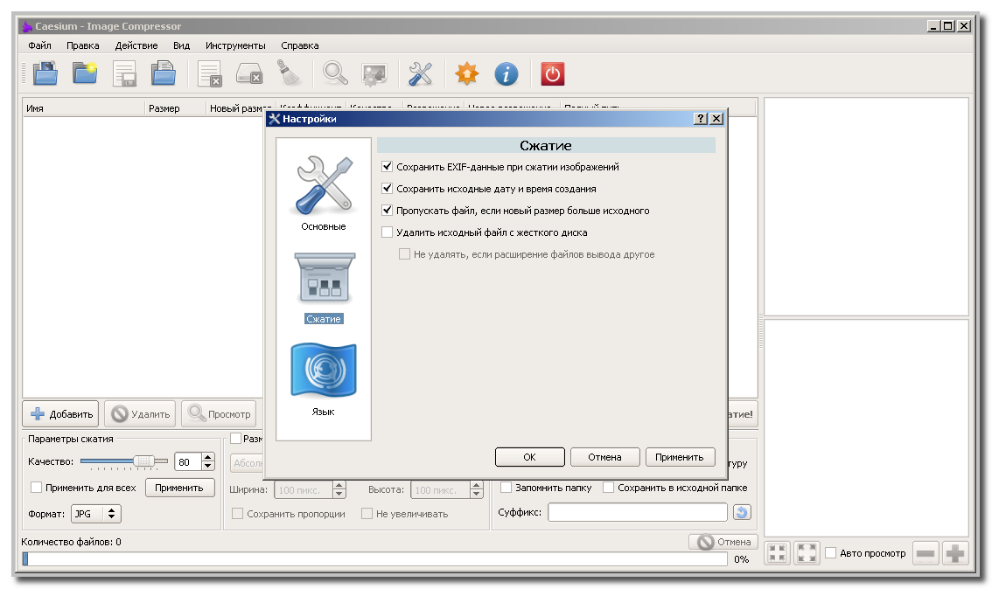
Task: Open the Файл menu
Action: pos(40,45)
